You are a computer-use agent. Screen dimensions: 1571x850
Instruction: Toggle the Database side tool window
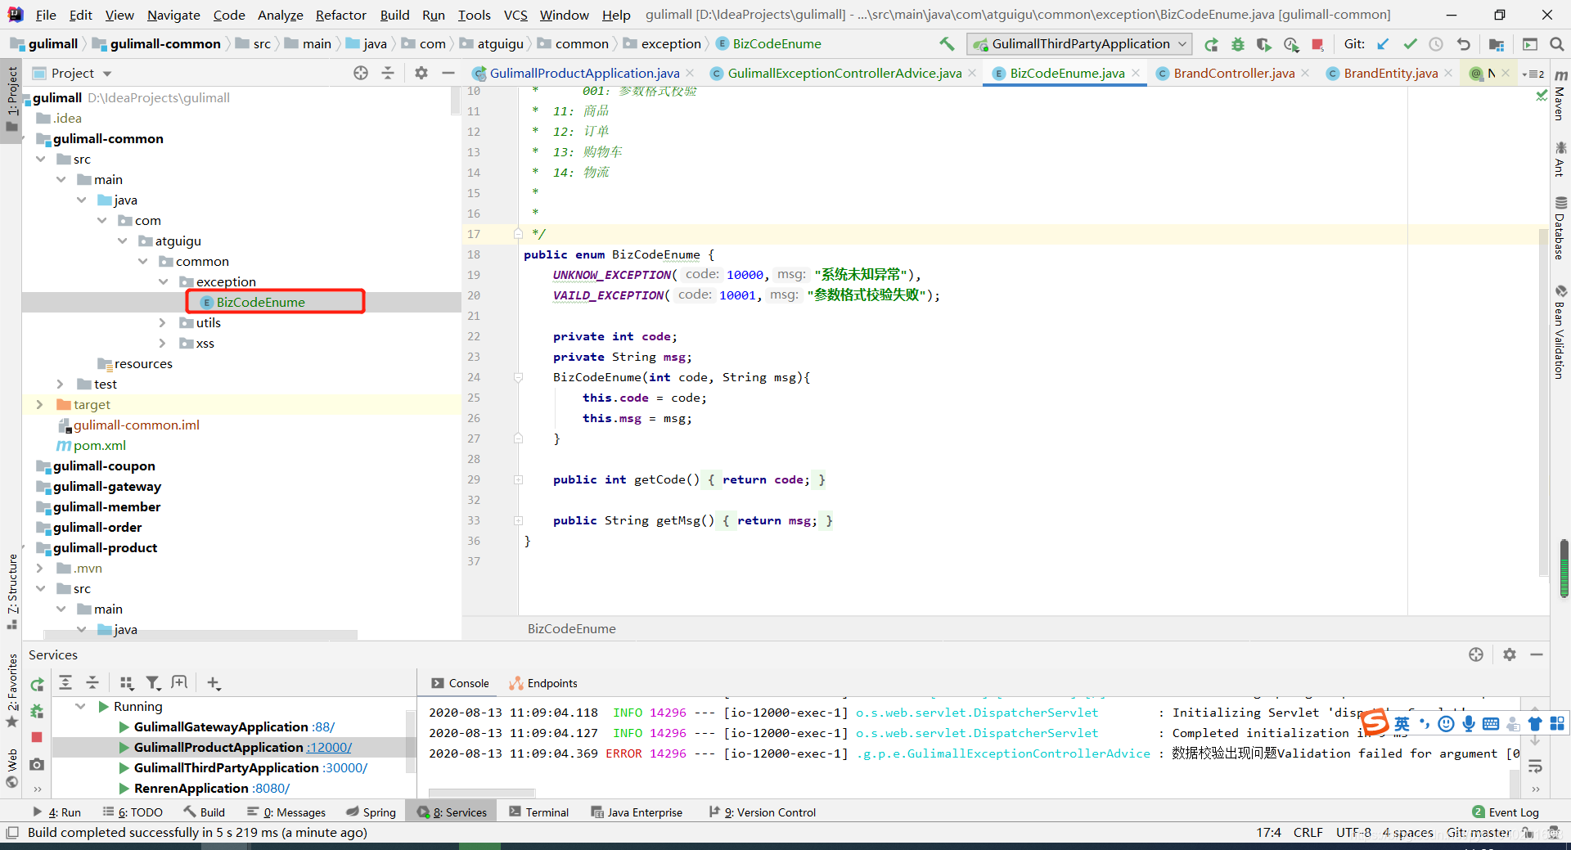tap(1560, 228)
